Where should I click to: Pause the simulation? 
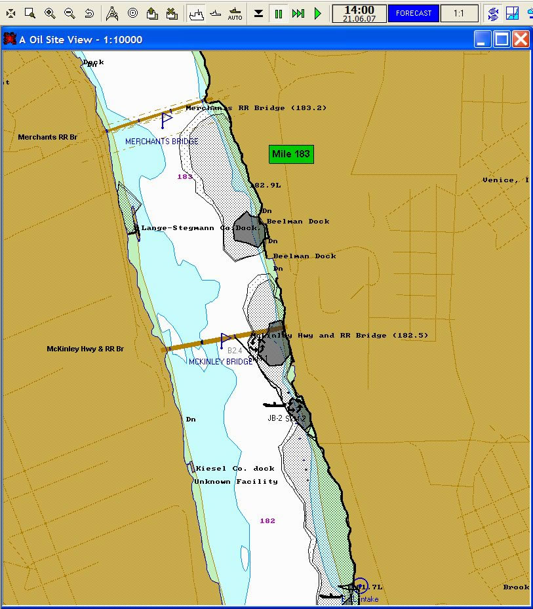(279, 14)
